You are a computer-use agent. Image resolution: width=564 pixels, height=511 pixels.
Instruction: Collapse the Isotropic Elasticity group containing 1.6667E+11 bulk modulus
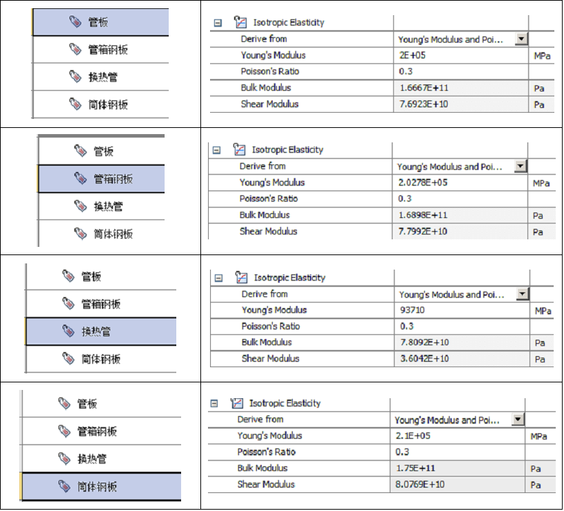218,23
